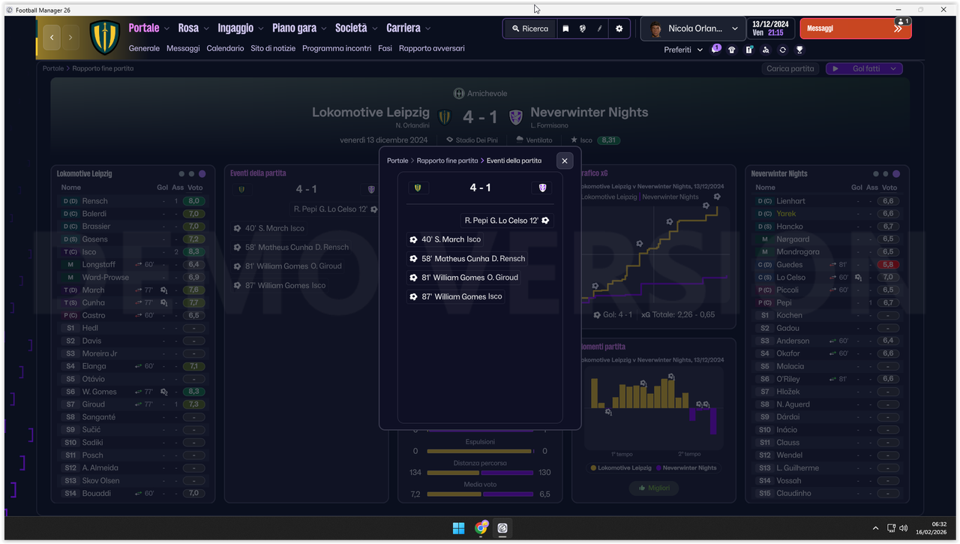Screen dimensions: 960x544
Task: Open the Programma incontri subtab
Action: [x=337, y=48]
